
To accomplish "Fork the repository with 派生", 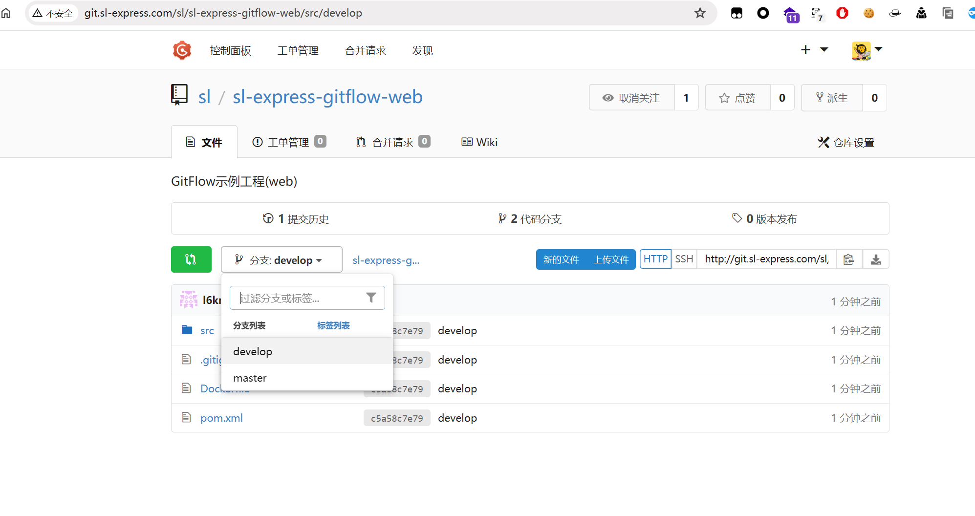I will (832, 98).
